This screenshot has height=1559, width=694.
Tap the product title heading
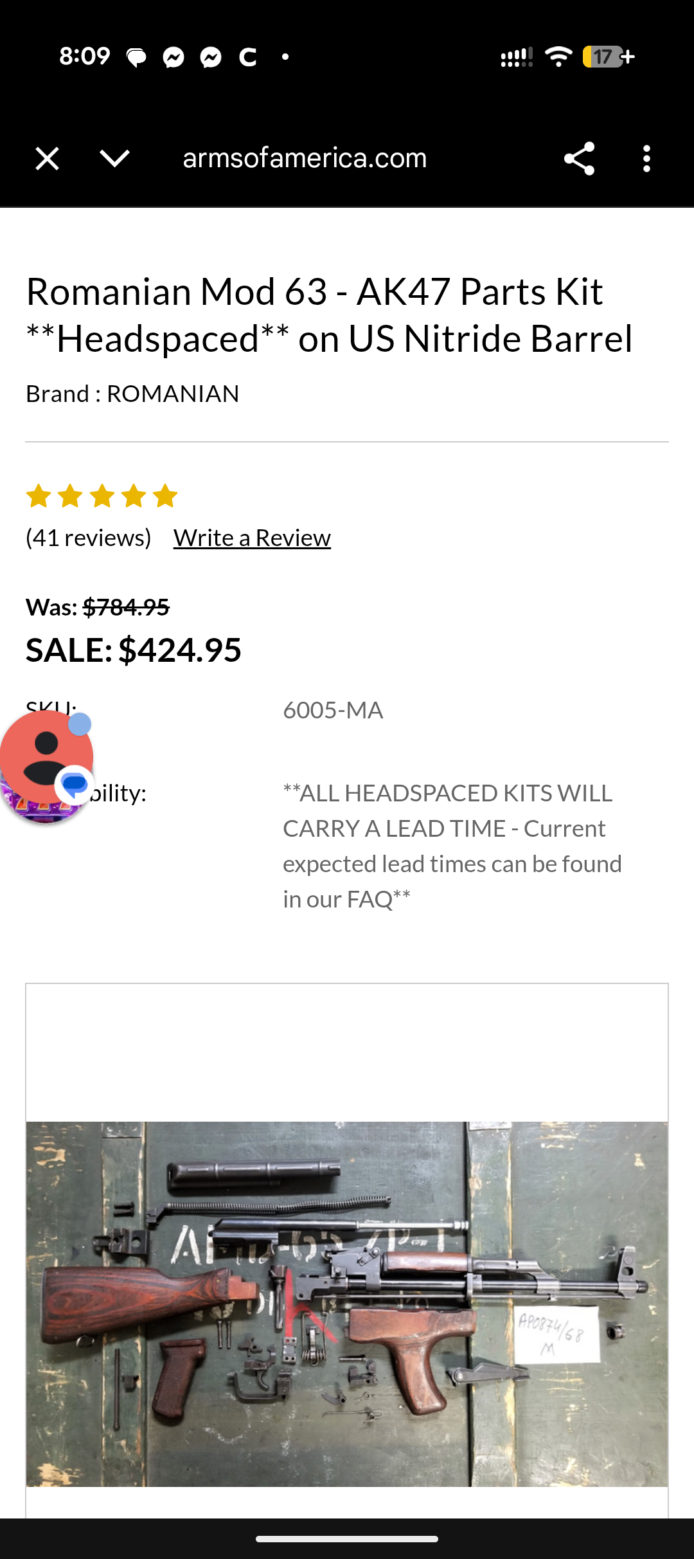pos(329,315)
